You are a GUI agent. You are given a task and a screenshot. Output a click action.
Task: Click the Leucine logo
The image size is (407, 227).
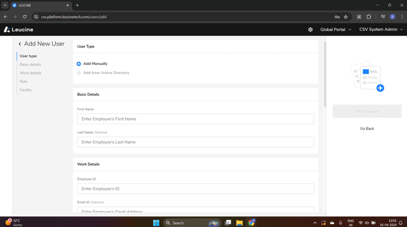pyautogui.click(x=18, y=30)
